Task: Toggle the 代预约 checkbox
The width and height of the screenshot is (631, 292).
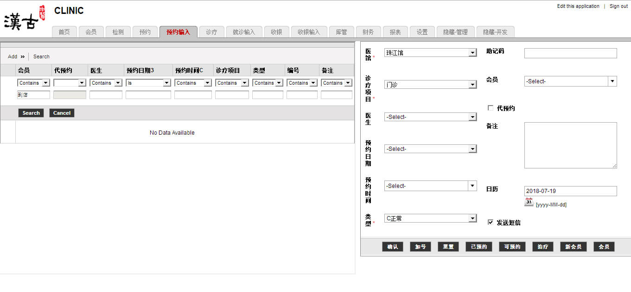Action: click(491, 108)
